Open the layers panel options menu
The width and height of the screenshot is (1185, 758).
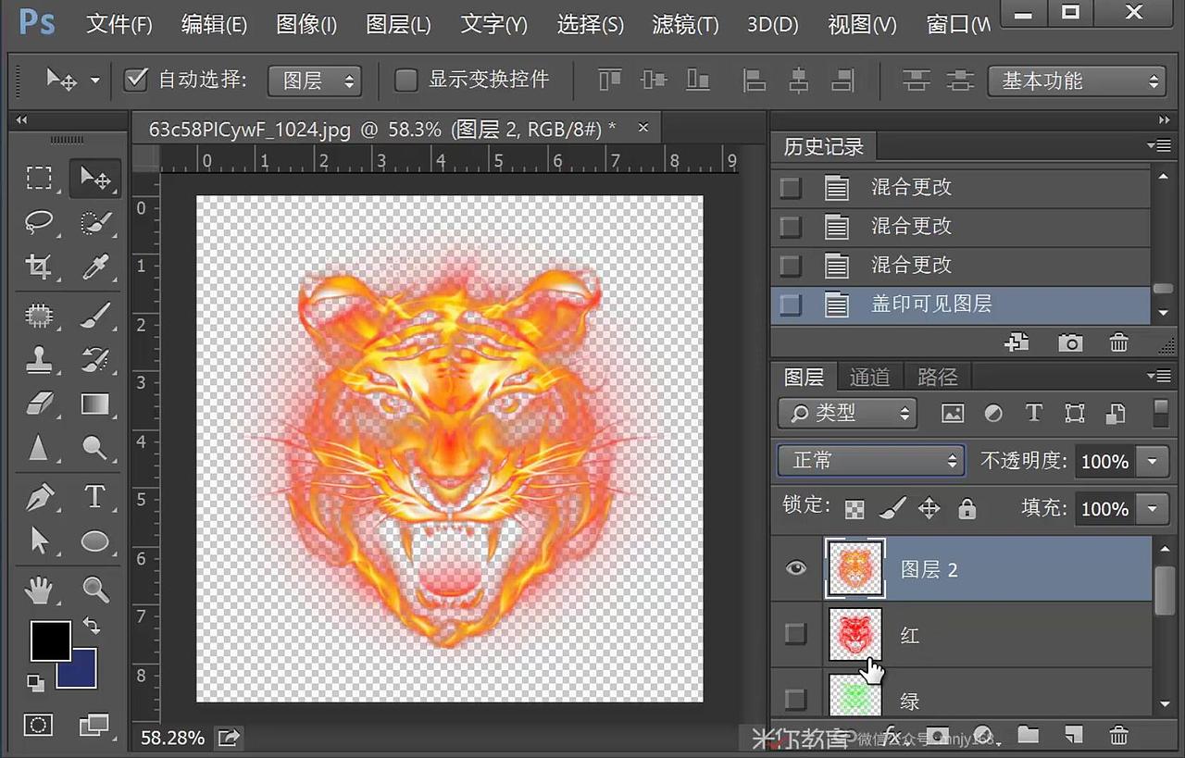coord(1158,375)
